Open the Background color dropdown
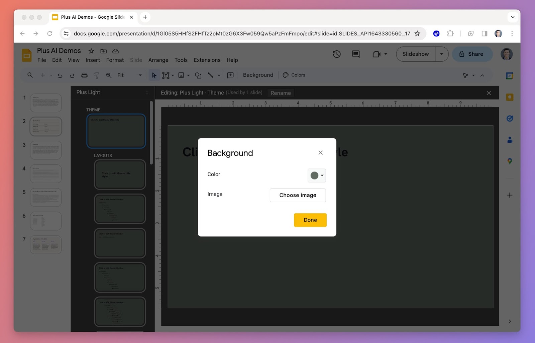This screenshot has height=343, width=535. (x=316, y=176)
